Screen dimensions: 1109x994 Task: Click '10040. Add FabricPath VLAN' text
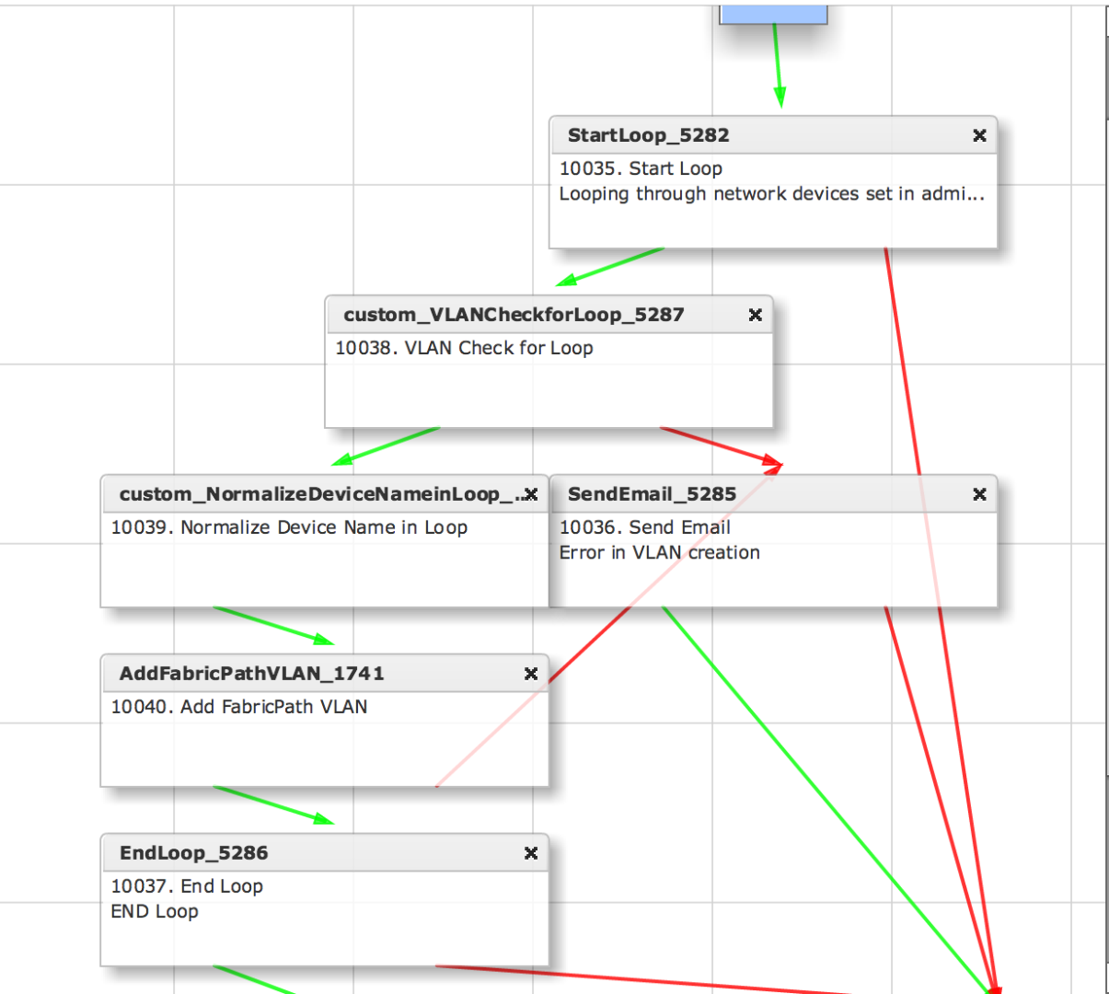click(x=238, y=707)
